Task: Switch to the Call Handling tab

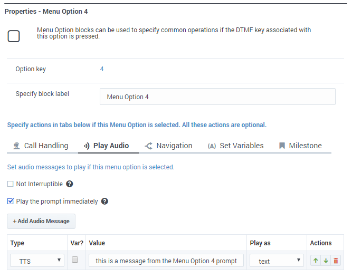Action: [41, 146]
